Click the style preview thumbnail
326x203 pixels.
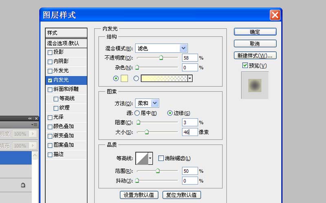[255, 85]
